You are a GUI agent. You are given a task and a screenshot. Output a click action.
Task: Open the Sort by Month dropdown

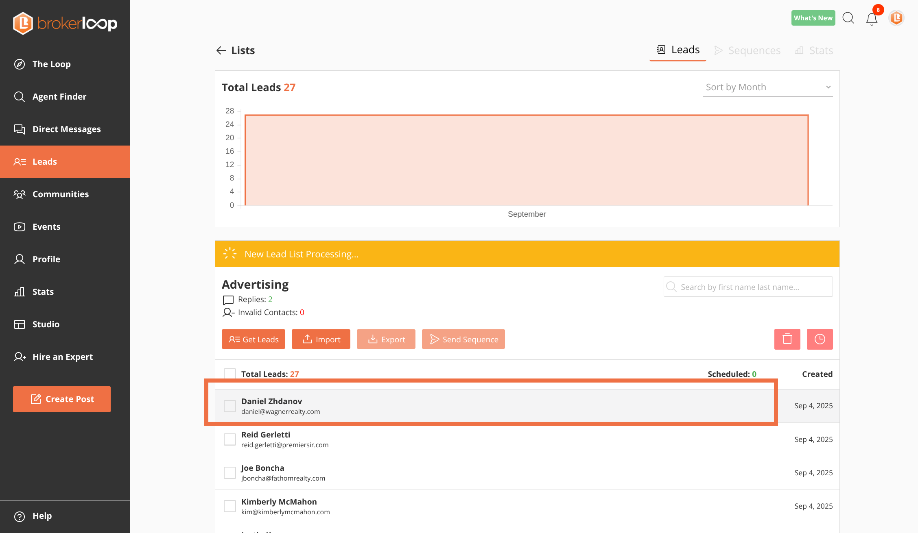768,87
